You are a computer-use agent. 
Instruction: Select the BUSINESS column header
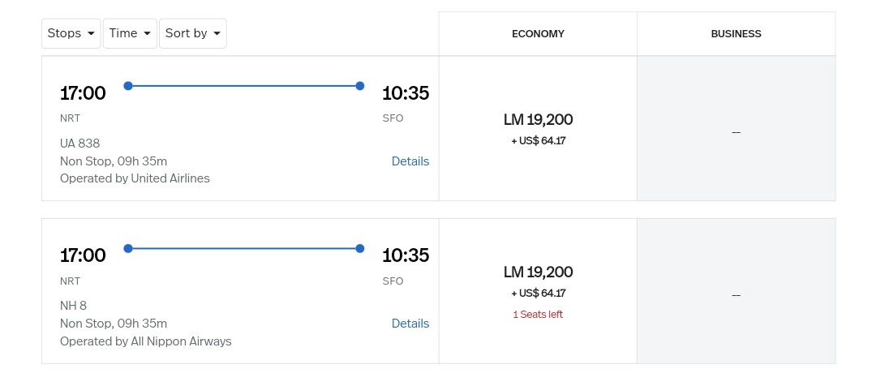(736, 34)
